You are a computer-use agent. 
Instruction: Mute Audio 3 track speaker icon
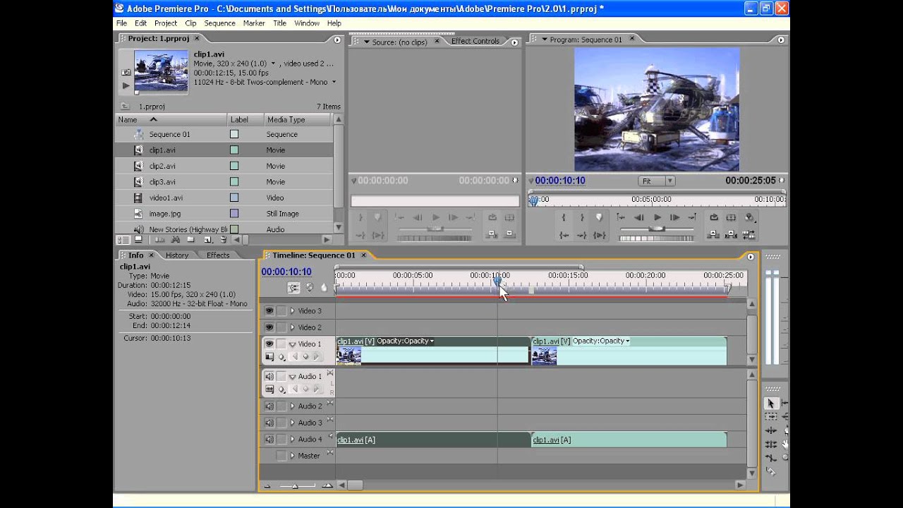point(269,423)
